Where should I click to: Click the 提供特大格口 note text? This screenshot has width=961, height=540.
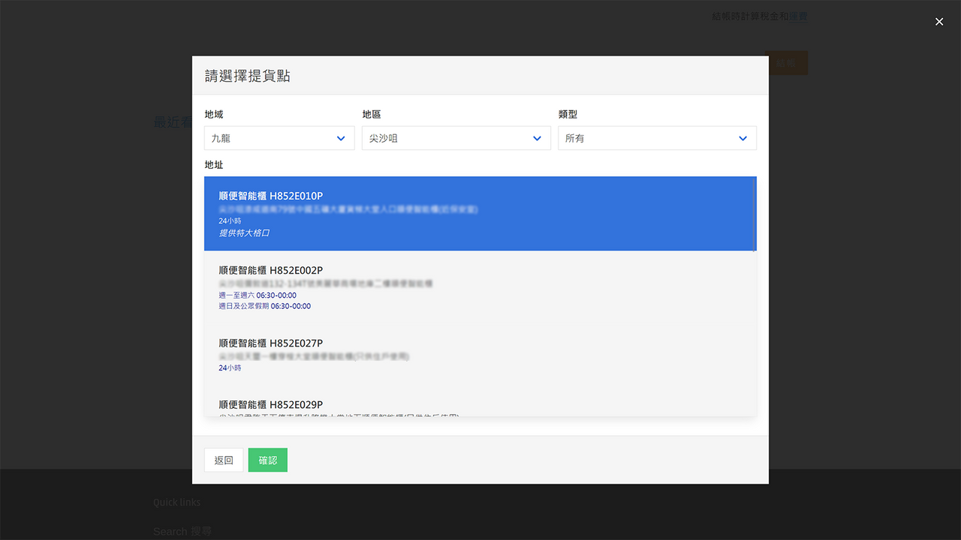pyautogui.click(x=244, y=233)
